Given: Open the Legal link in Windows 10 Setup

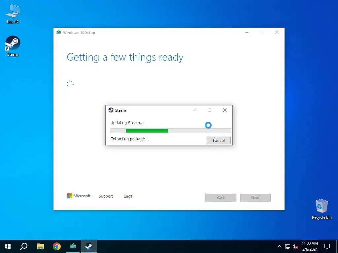Looking at the screenshot, I should click(x=128, y=196).
